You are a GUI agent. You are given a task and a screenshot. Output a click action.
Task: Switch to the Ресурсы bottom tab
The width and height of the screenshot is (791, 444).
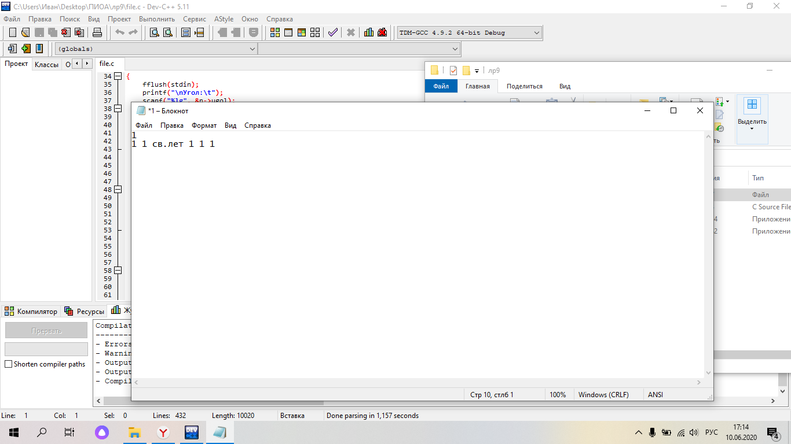(x=85, y=311)
